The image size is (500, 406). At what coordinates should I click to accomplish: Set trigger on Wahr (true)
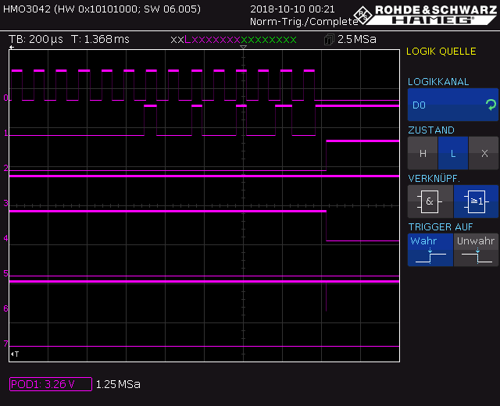click(430, 250)
